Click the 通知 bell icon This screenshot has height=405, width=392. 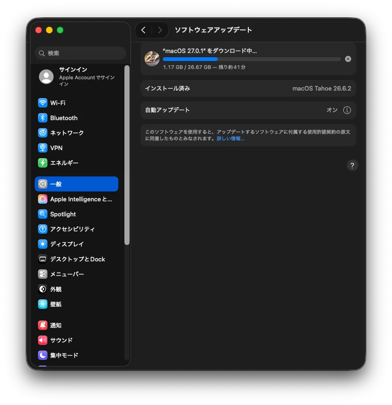43,325
